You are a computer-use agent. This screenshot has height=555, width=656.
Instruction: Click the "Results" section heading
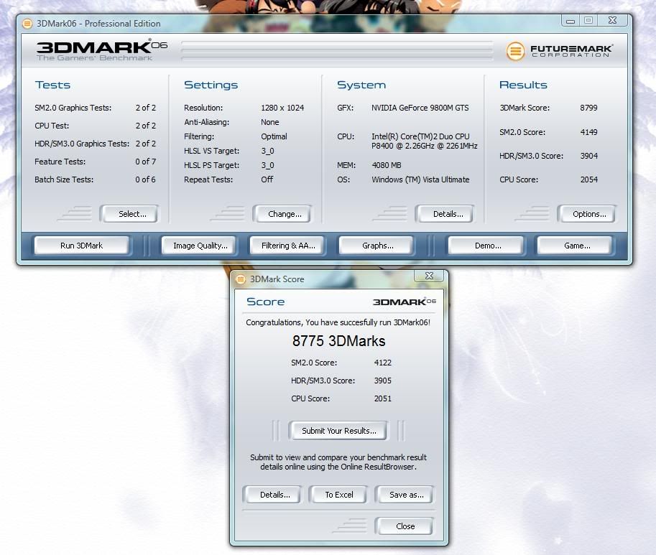[x=523, y=85]
